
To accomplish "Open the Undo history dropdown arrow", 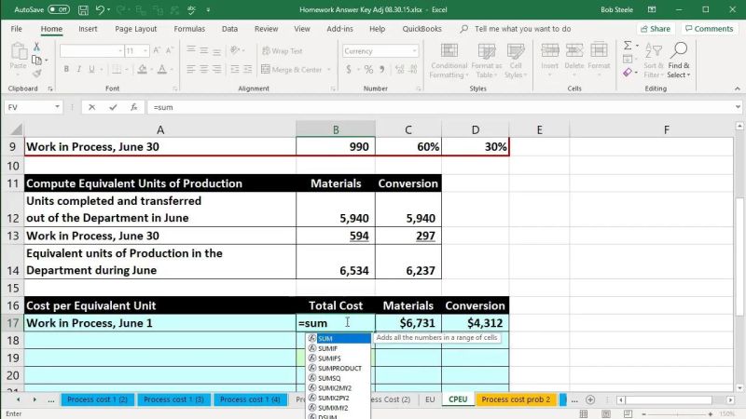I will [108, 9].
